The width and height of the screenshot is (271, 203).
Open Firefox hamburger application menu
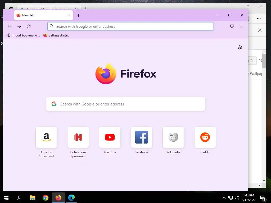coord(242,26)
